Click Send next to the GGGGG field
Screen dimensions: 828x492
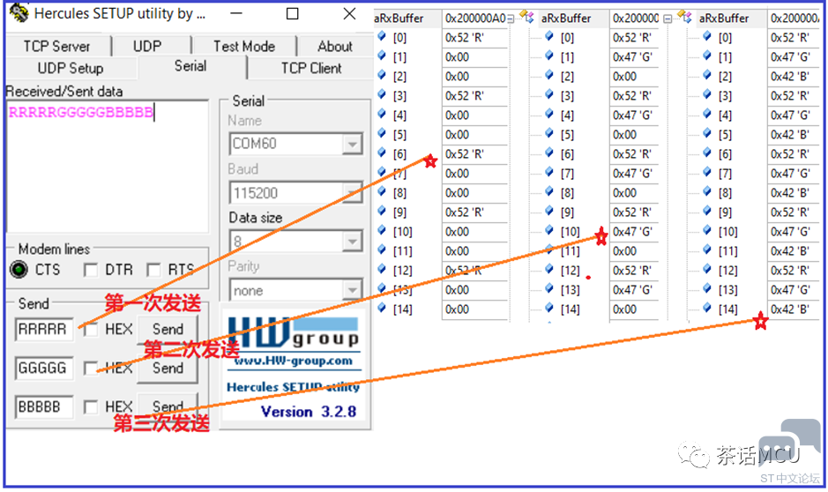click(168, 368)
